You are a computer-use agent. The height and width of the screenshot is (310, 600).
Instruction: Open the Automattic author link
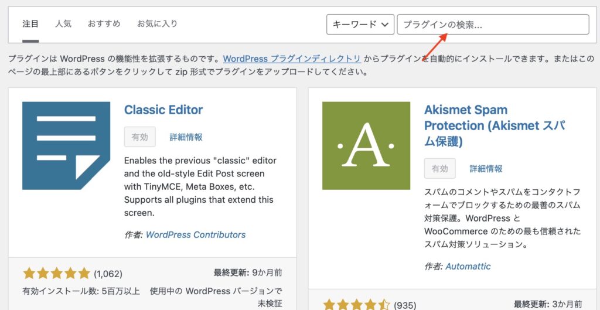coord(468,266)
